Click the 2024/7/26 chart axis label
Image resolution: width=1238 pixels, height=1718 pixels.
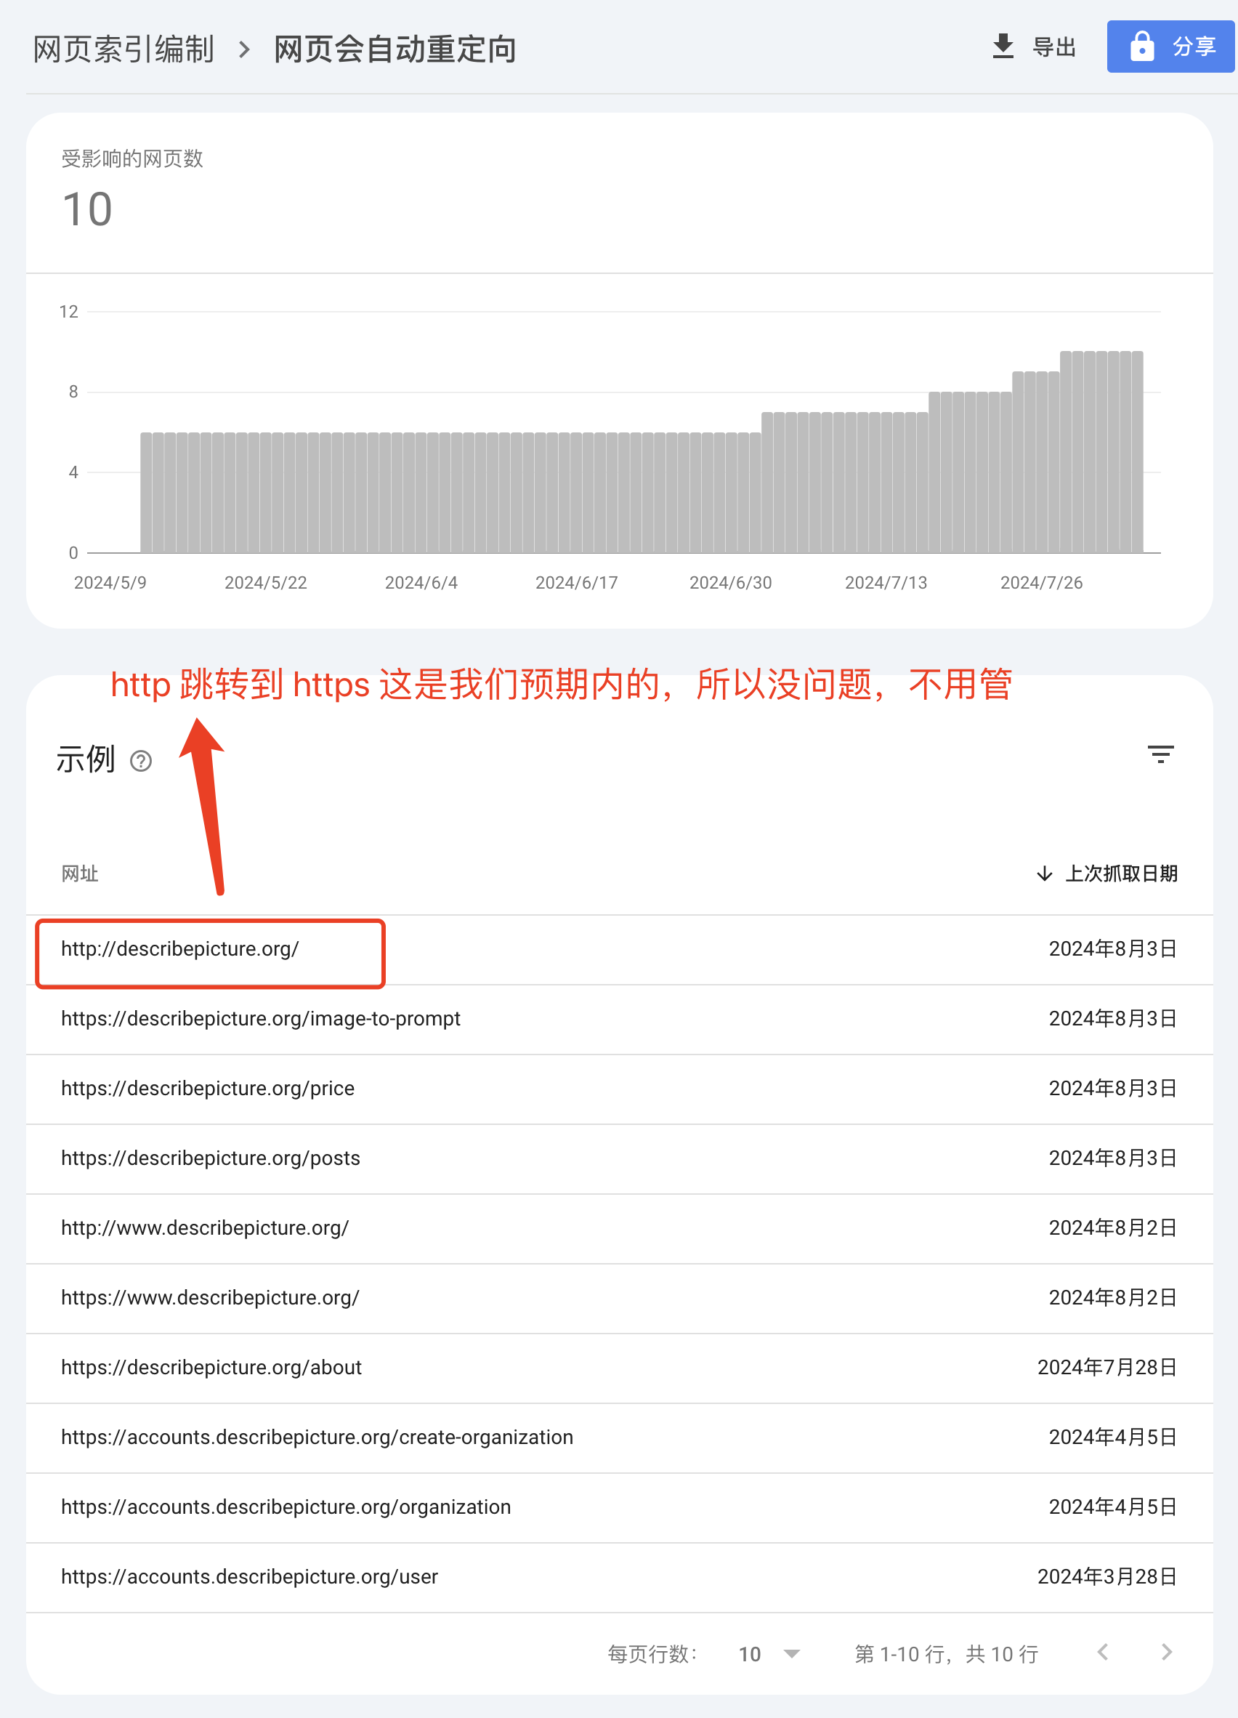1041,583
